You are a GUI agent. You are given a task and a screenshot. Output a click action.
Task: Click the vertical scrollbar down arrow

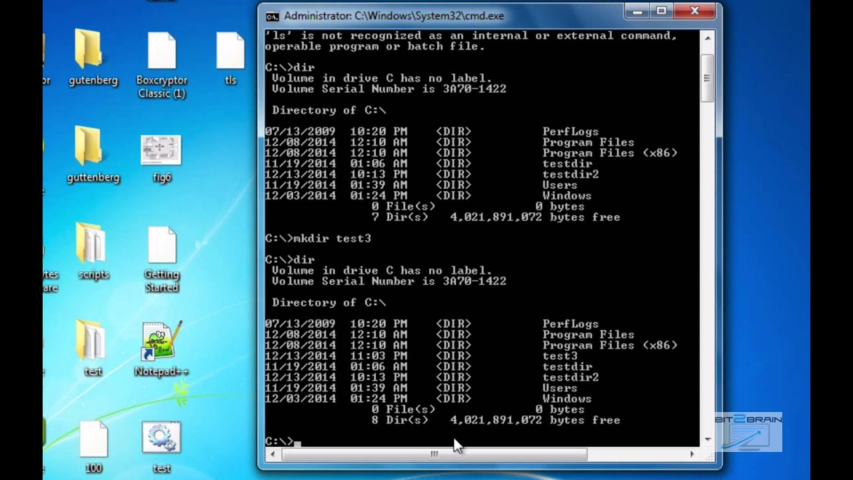click(x=707, y=439)
